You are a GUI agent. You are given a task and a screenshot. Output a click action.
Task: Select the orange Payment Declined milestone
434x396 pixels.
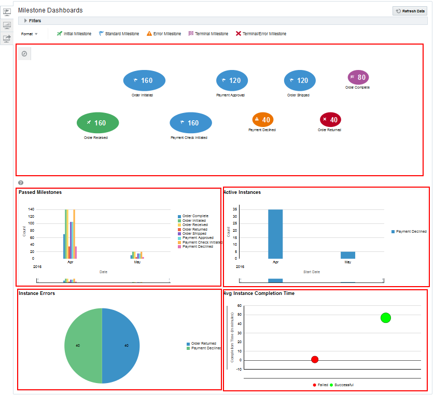tap(263, 120)
